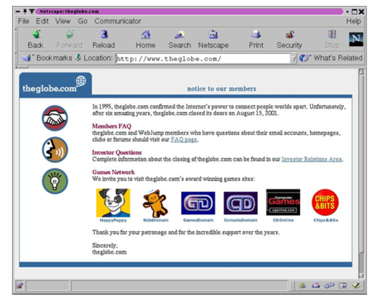Screen dimensions: 379x303
Task: Open Address Book from component bar
Action: click(343, 286)
